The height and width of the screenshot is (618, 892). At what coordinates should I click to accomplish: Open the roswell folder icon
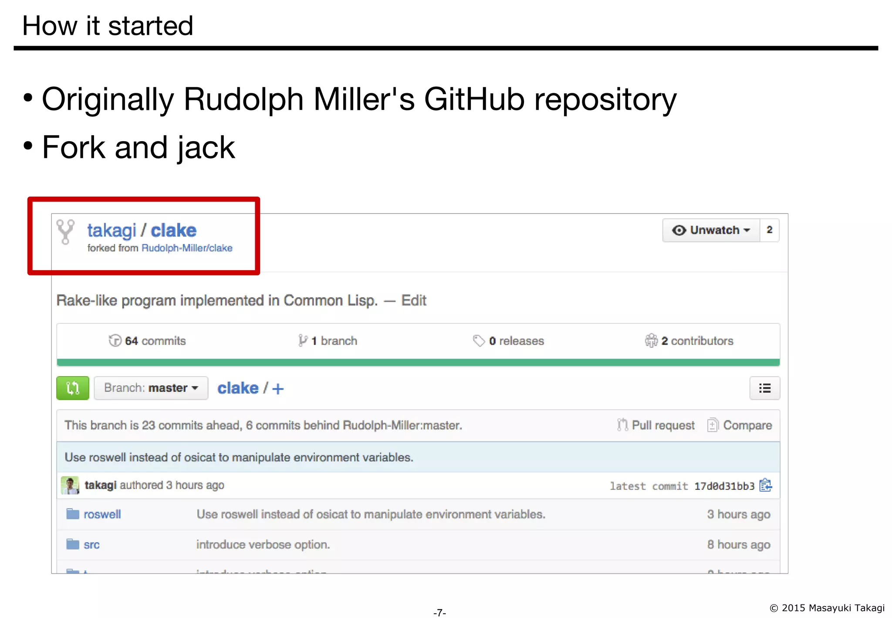pos(72,514)
